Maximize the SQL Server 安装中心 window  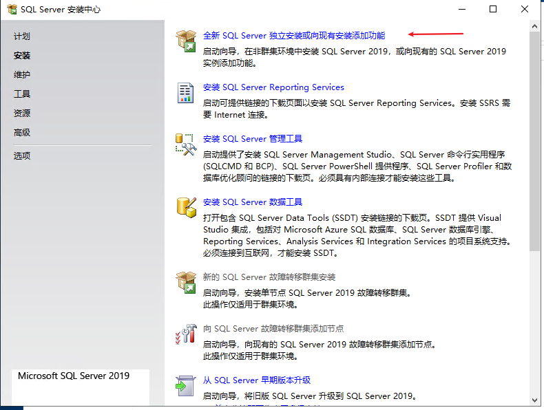pos(493,10)
